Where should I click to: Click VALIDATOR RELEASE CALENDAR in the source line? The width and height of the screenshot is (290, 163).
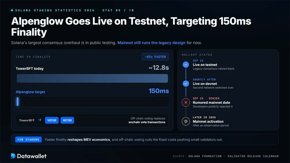253,156
